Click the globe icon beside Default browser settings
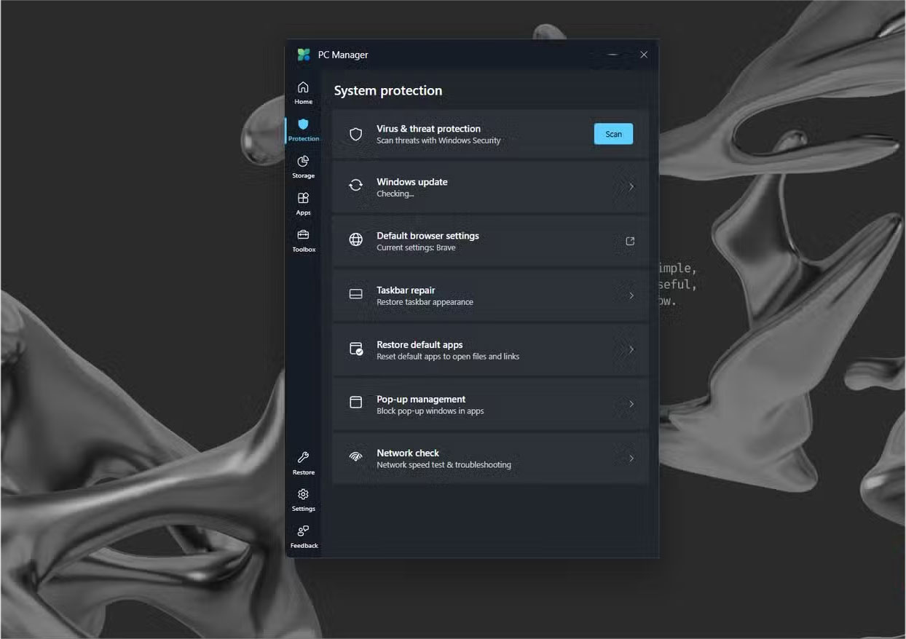 pos(355,240)
